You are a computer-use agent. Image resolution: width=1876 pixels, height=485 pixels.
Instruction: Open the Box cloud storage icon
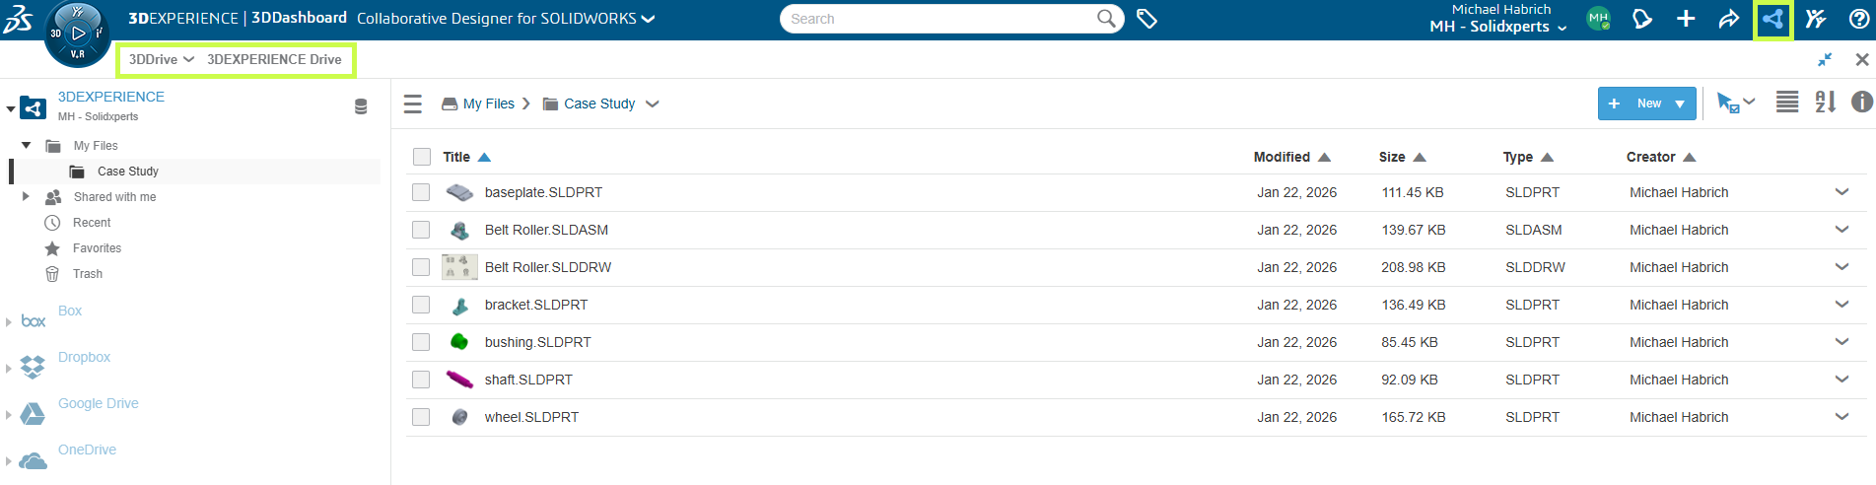(34, 321)
